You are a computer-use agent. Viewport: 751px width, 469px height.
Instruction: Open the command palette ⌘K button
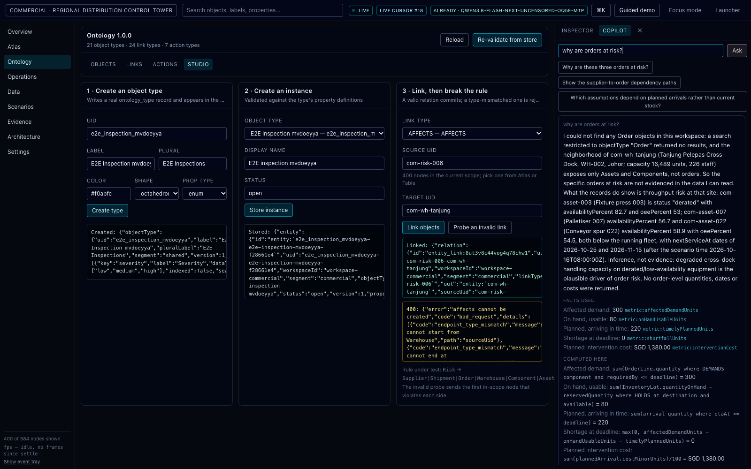tap(601, 10)
